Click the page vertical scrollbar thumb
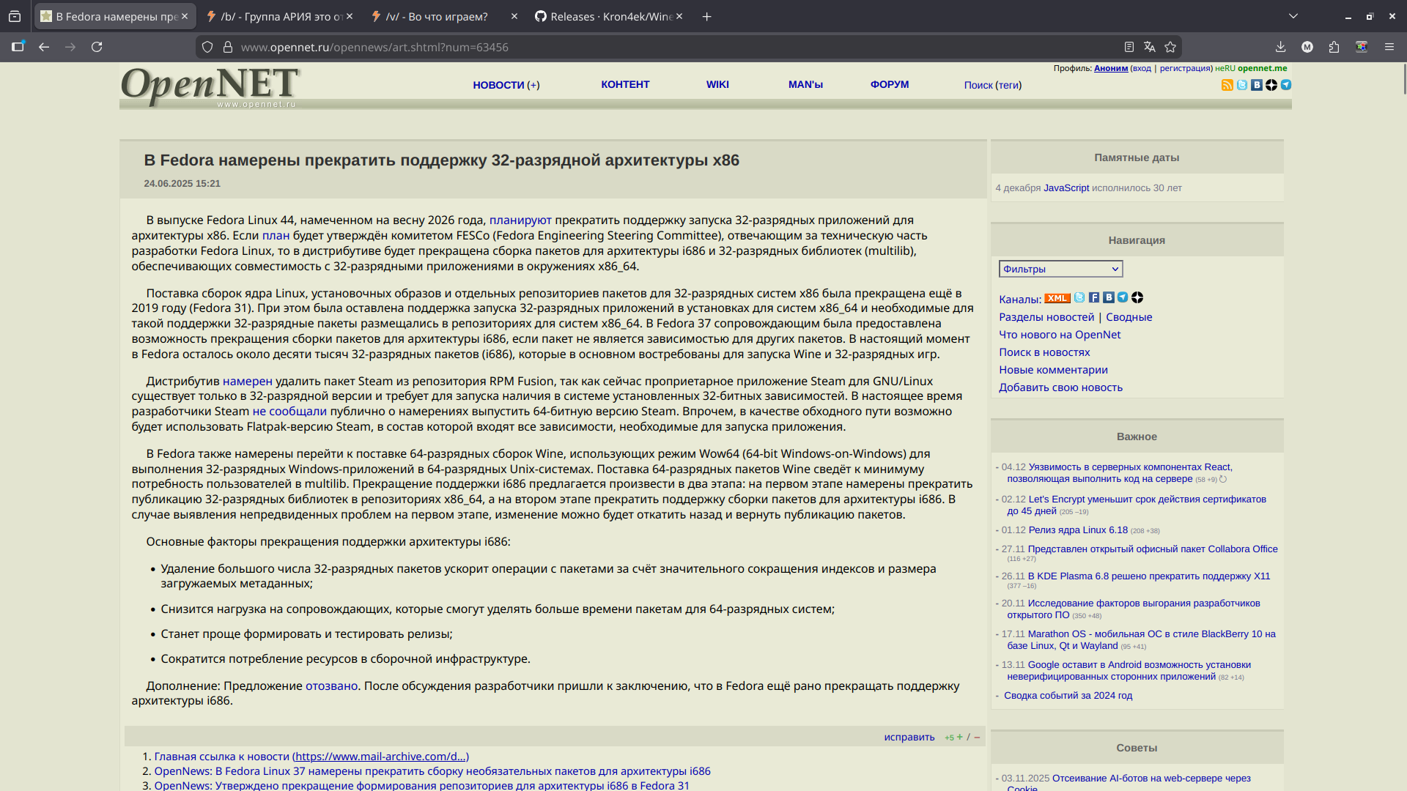 1403,79
